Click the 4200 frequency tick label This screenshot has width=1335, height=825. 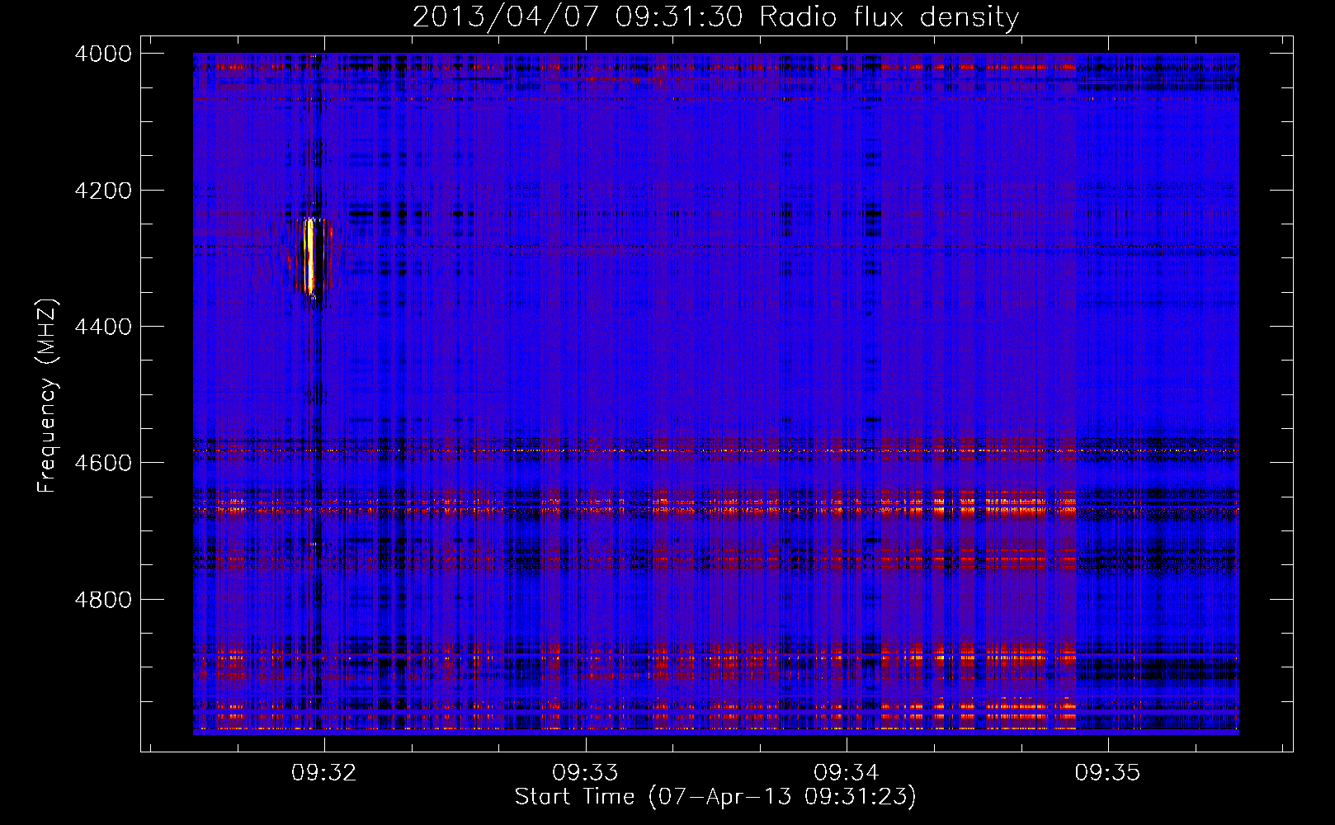(103, 191)
